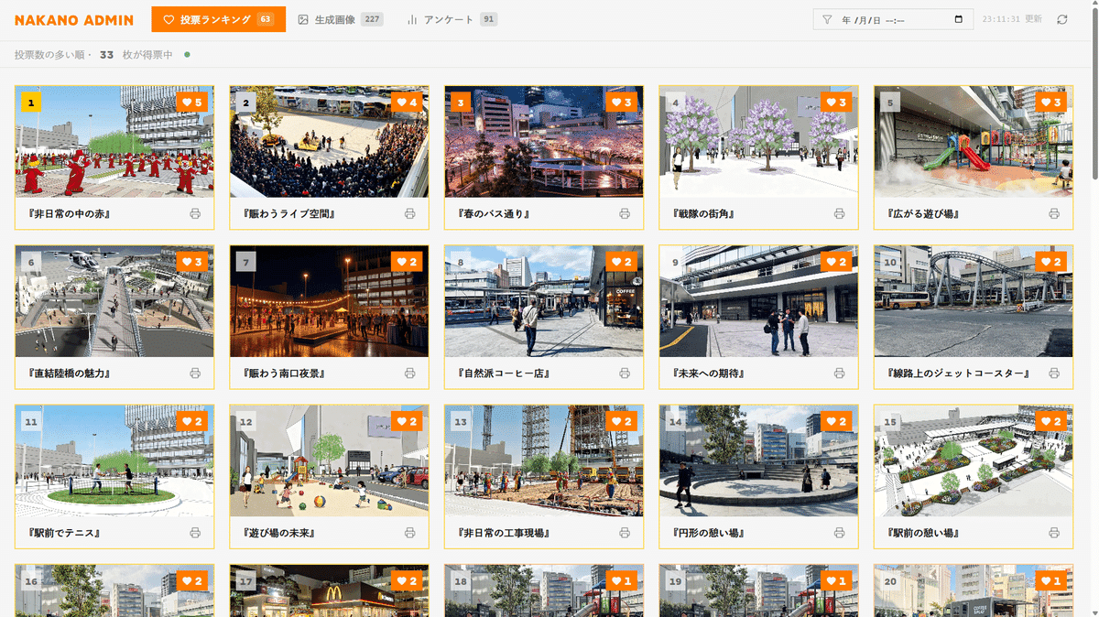The width and height of the screenshot is (1099, 617).
Task: View the rank 10 roller coaster image
Action: (x=974, y=301)
